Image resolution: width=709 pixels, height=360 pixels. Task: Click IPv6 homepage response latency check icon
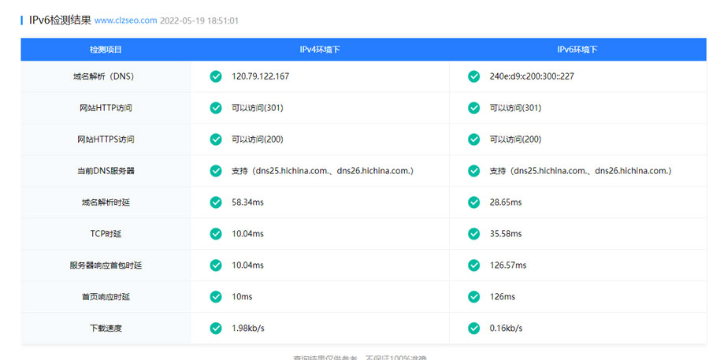coord(474,297)
